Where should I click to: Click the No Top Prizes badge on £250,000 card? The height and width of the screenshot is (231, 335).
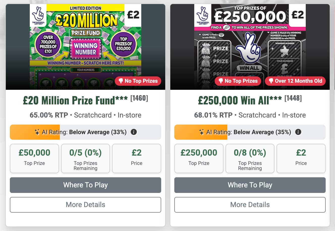pos(238,81)
